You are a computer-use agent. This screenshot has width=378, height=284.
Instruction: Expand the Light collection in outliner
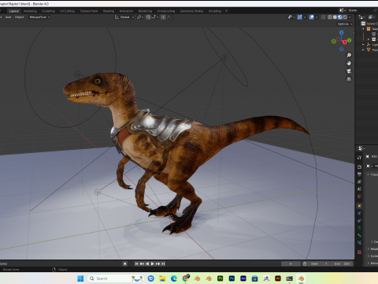(363, 44)
